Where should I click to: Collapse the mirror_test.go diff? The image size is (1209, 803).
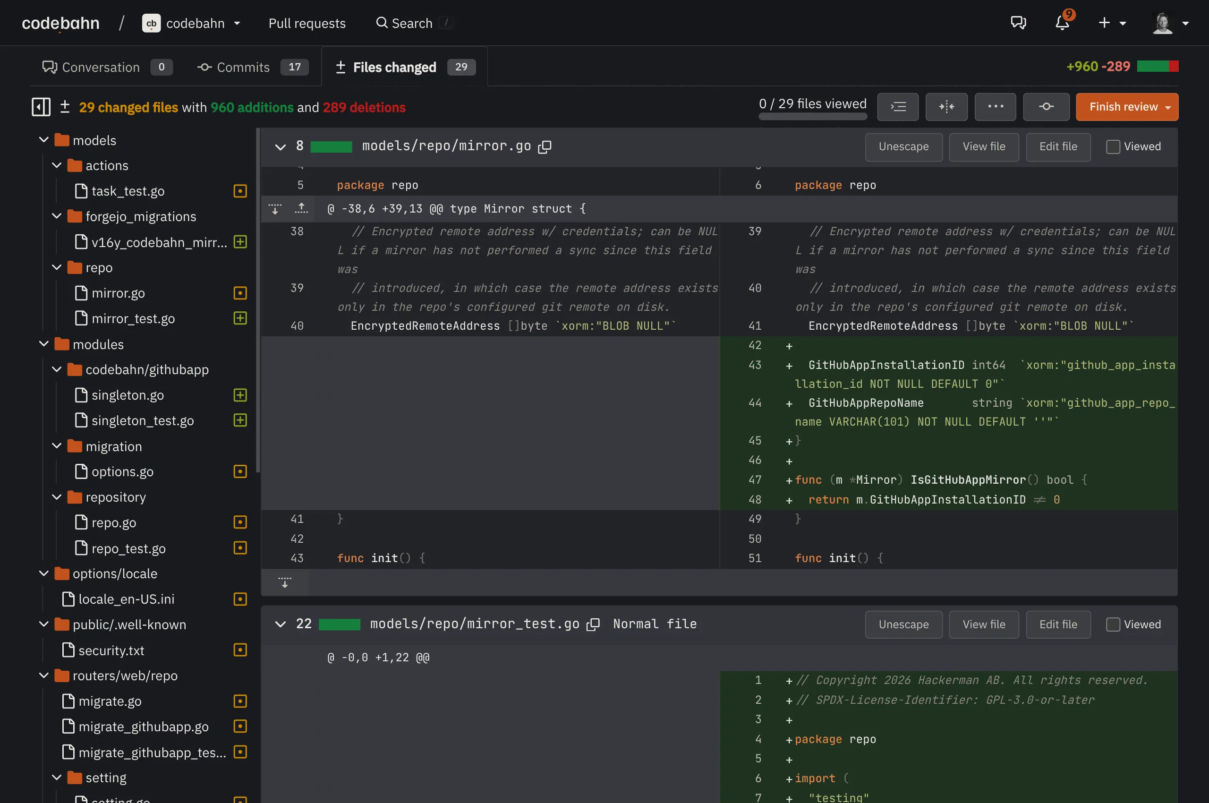point(280,624)
